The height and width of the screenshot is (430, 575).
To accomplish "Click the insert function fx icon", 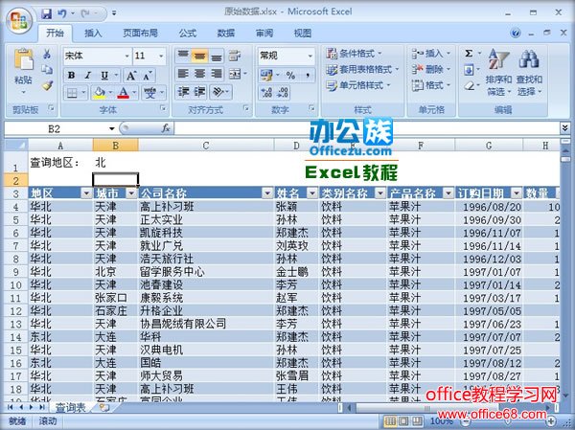I will (165, 128).
